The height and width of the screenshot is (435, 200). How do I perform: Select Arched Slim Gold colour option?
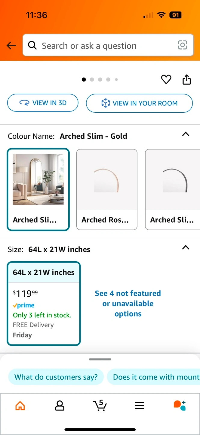[38, 189]
